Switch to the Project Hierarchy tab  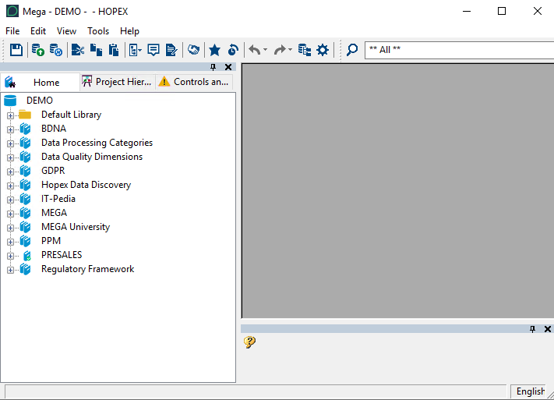117,82
